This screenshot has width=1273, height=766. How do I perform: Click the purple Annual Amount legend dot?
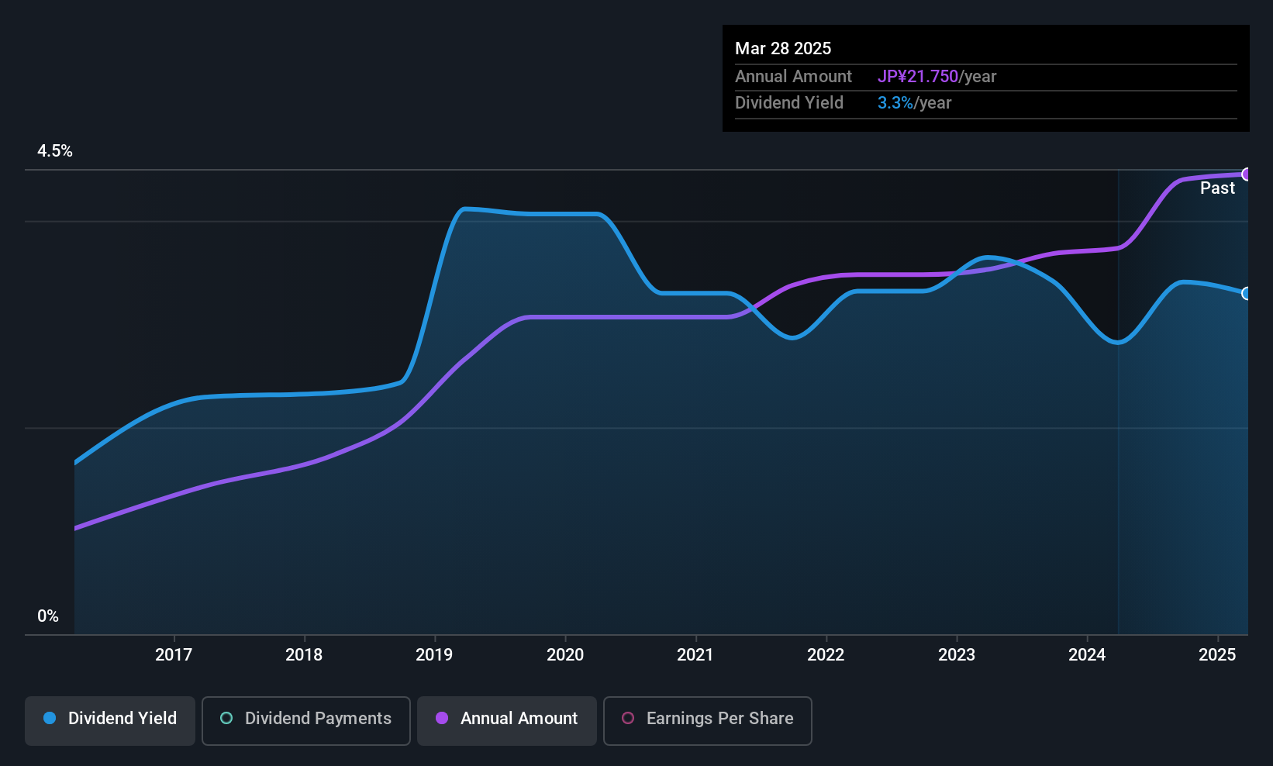[442, 718]
